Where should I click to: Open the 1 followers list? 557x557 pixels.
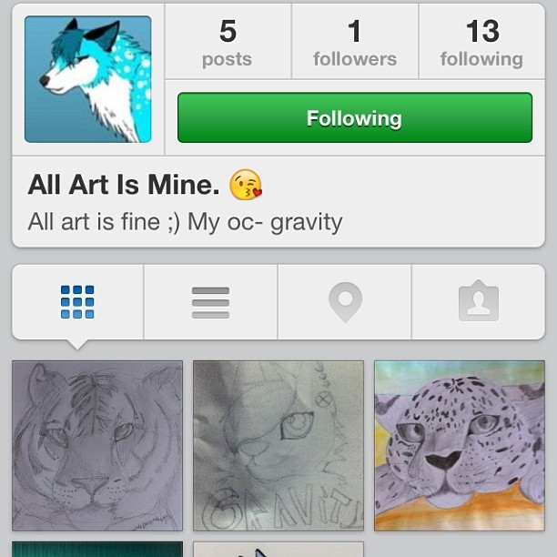355,42
